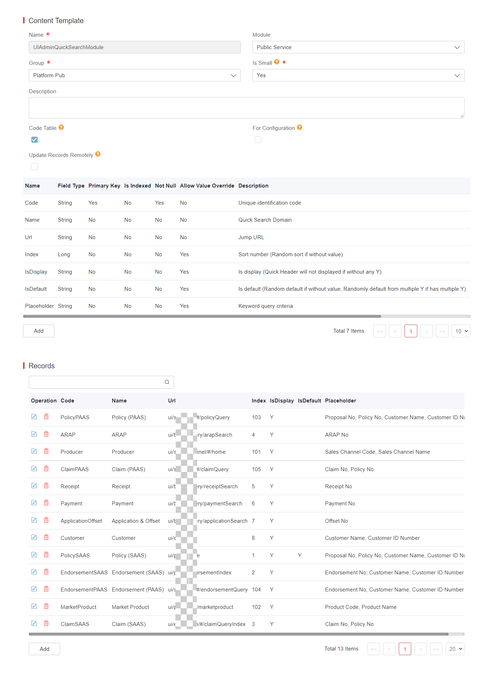Viewport: 492px width, 674px height.
Task: Focus the Records search box
Action: coord(101,382)
